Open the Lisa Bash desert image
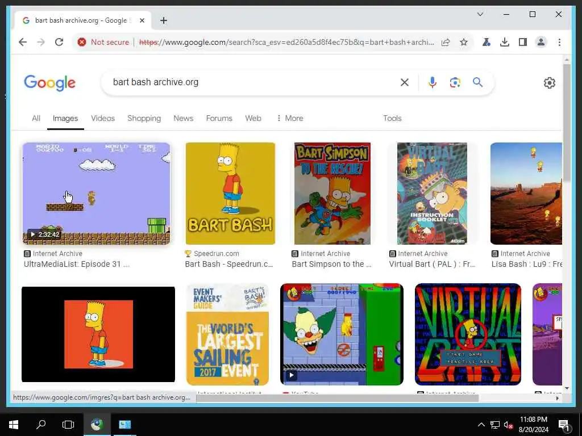Viewport: 582px width, 436px height. 526,194
